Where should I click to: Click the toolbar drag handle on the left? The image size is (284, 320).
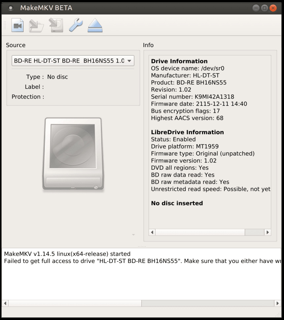click(x=5, y=25)
